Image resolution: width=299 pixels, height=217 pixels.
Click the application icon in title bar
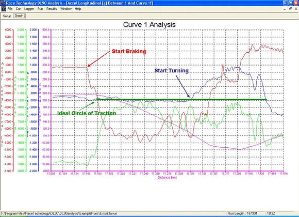point(3,3)
